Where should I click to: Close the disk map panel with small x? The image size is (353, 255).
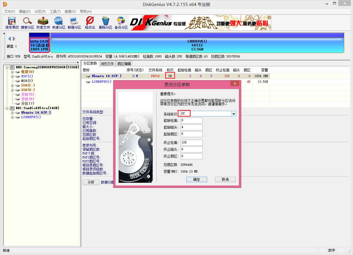[x=4, y=34]
